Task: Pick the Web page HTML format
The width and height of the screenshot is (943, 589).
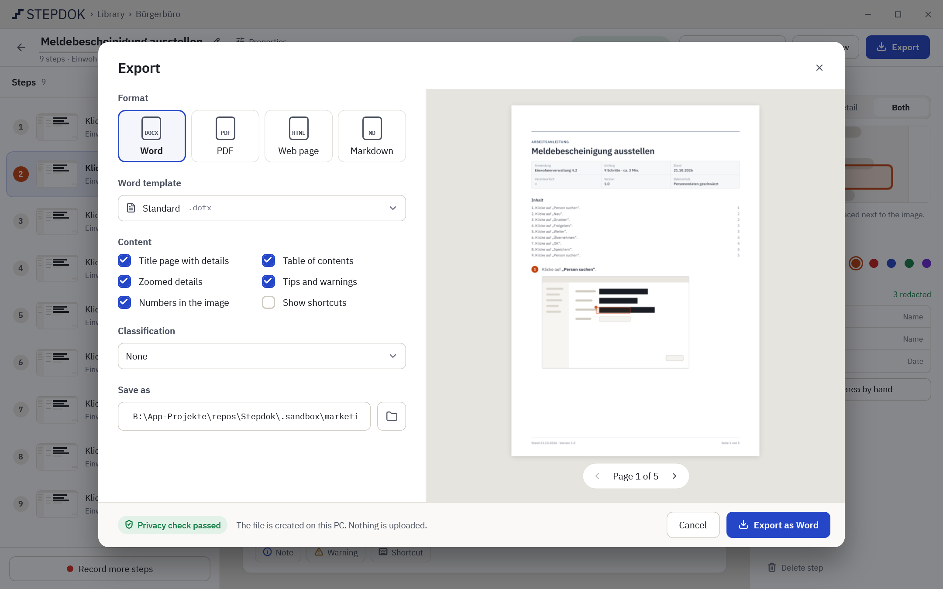Action: point(298,136)
